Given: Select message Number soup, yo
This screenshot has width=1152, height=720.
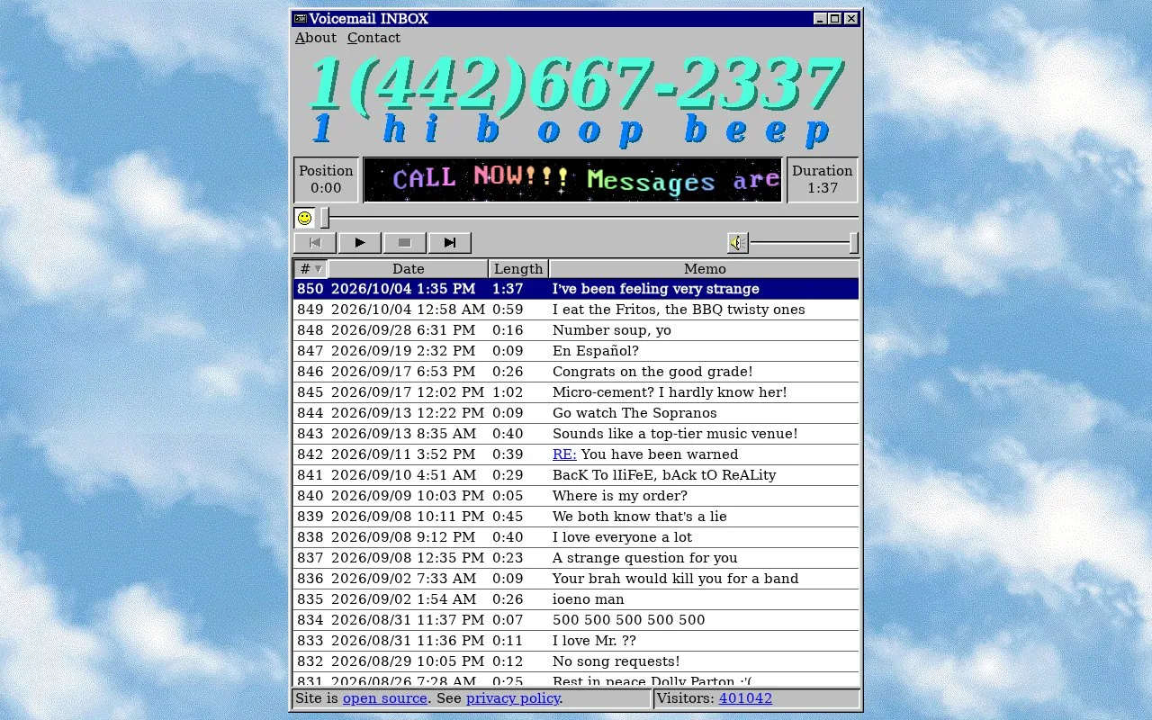Looking at the screenshot, I should [576, 330].
